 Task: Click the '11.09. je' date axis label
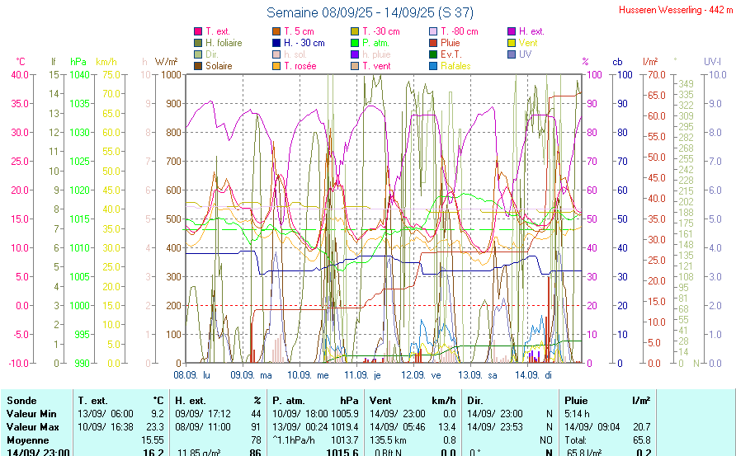[363, 375]
